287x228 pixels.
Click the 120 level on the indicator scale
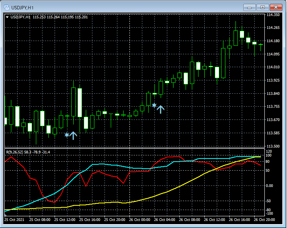pyautogui.click(x=269, y=151)
